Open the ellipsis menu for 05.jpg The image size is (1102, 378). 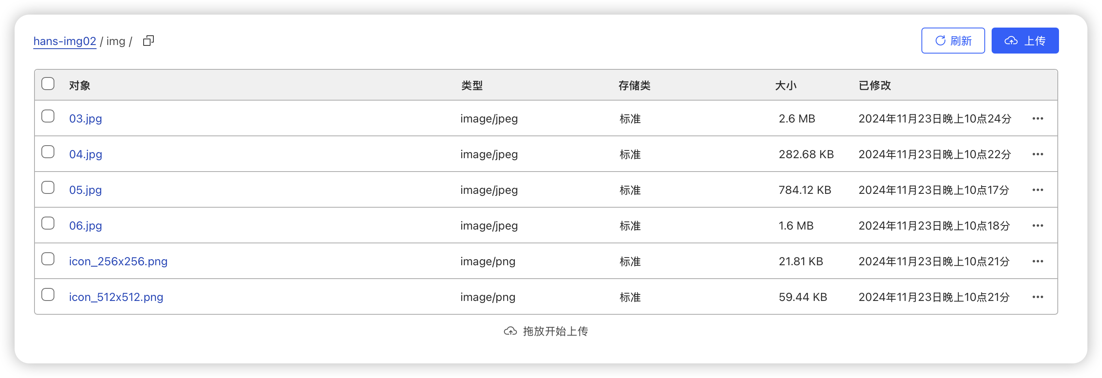pos(1037,190)
